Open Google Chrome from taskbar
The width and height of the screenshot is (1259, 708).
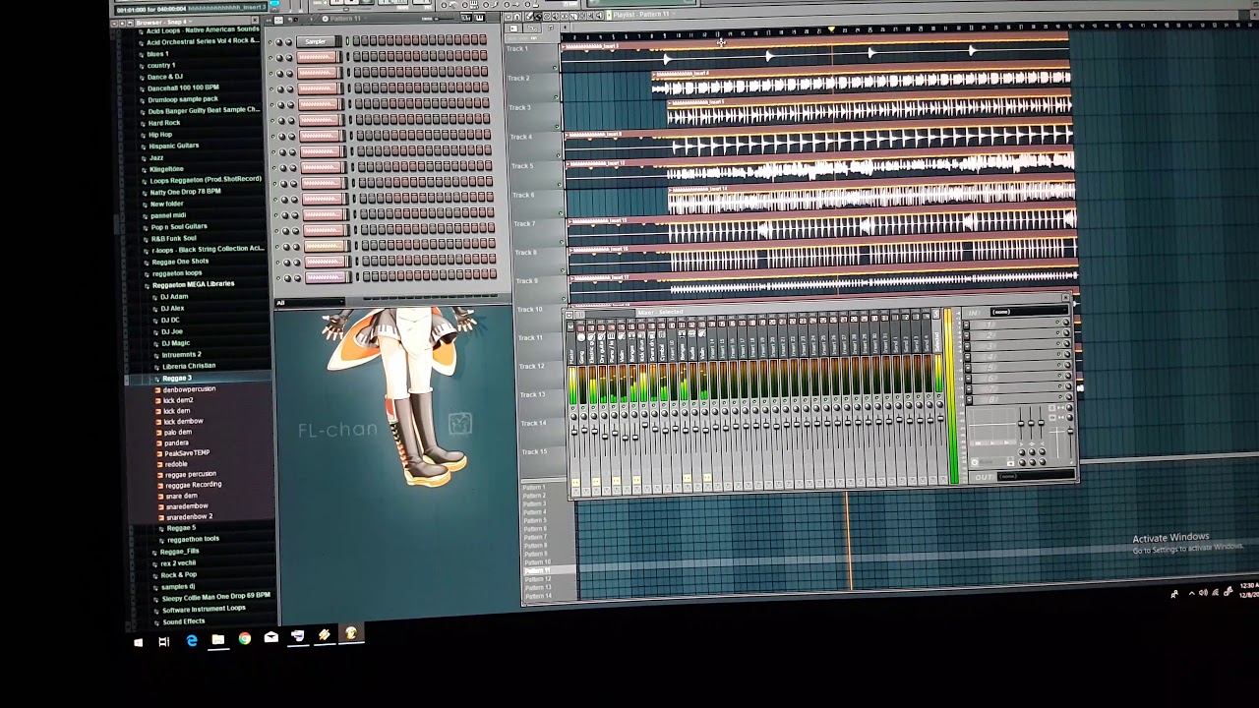[244, 638]
